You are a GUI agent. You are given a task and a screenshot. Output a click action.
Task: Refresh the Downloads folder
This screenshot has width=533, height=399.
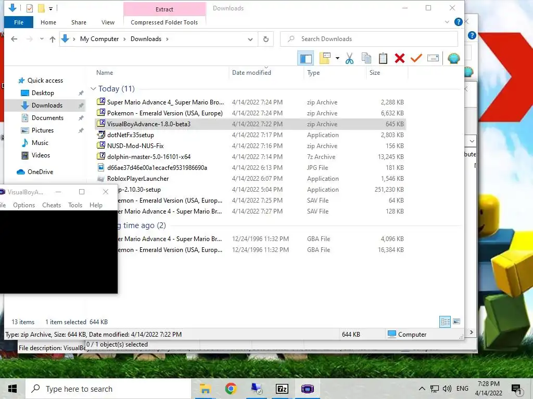pos(266,39)
